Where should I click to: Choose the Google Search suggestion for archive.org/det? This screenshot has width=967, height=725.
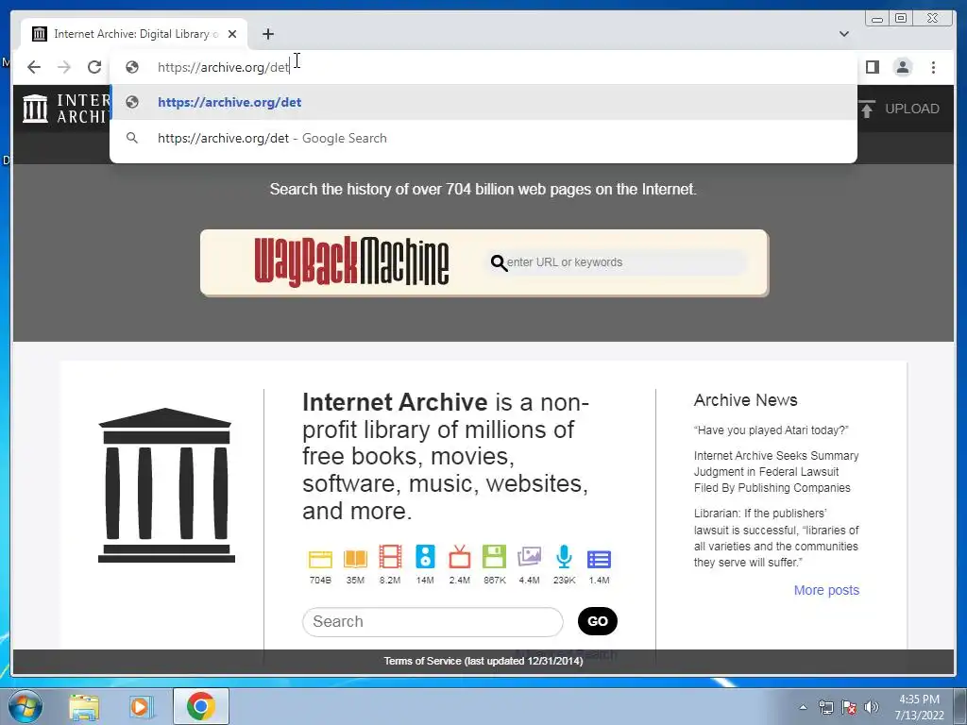[x=483, y=138]
